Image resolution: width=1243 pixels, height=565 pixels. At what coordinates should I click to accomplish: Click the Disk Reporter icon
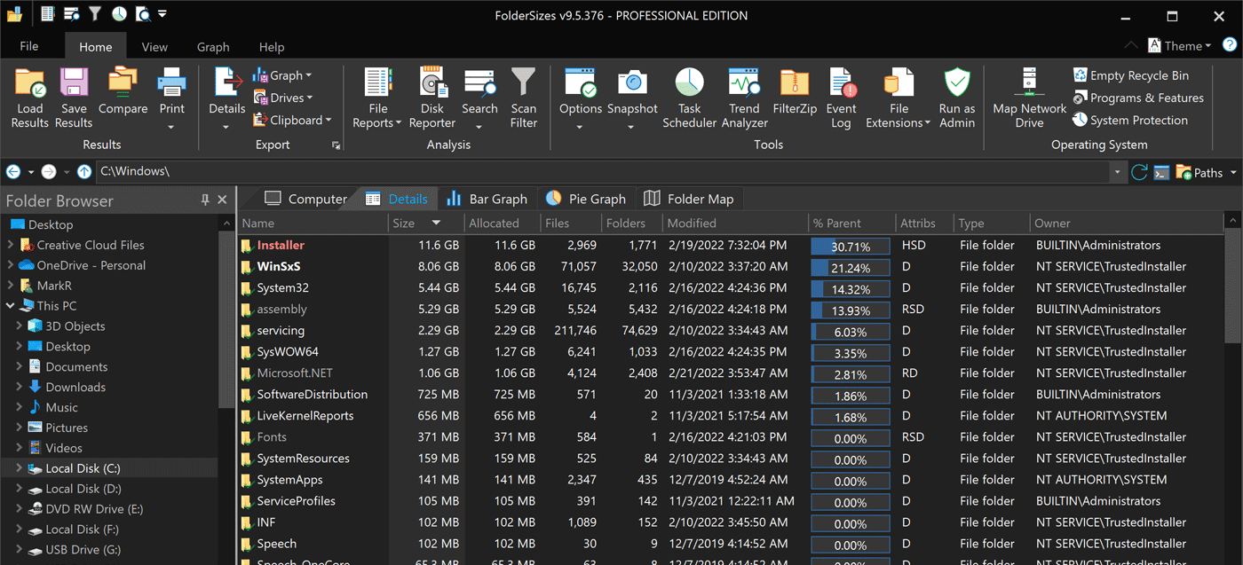432,82
